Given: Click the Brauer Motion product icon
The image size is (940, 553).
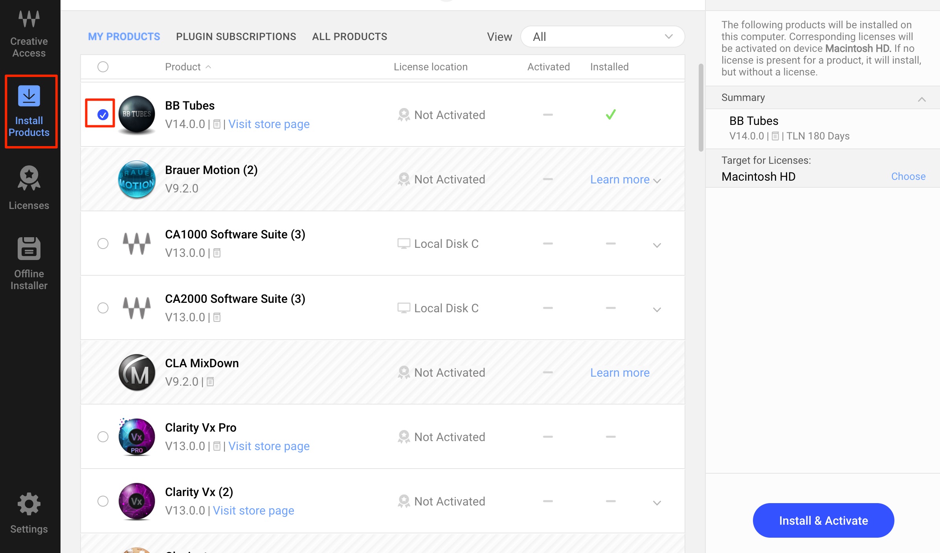Looking at the screenshot, I should pos(137,179).
